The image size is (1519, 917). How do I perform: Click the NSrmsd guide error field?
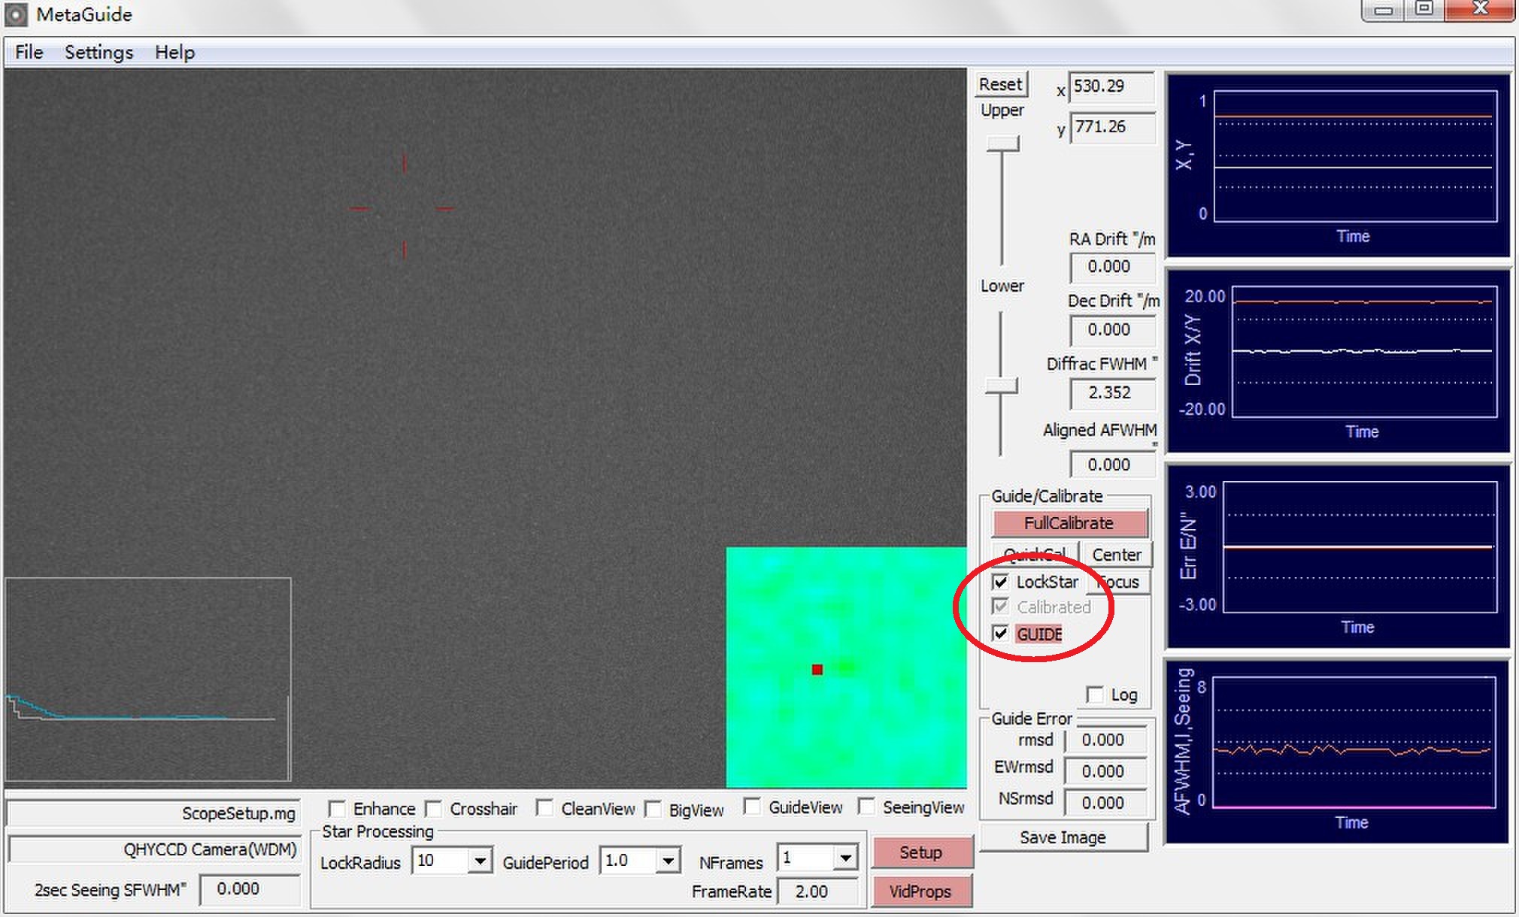1105,804
